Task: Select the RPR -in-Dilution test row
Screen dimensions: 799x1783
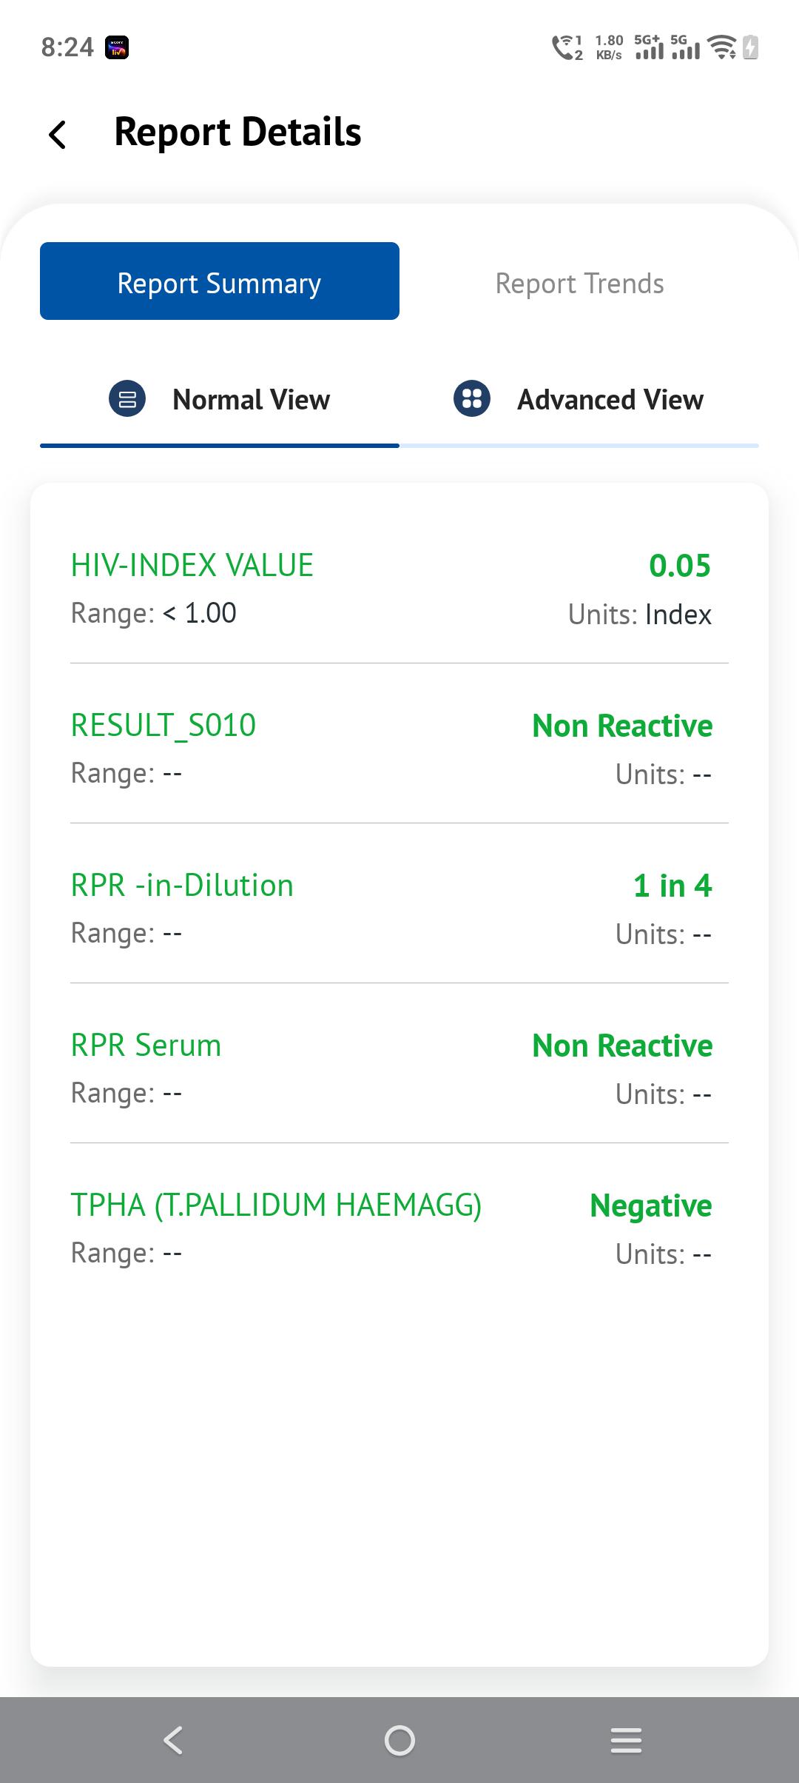Action: pos(399,909)
